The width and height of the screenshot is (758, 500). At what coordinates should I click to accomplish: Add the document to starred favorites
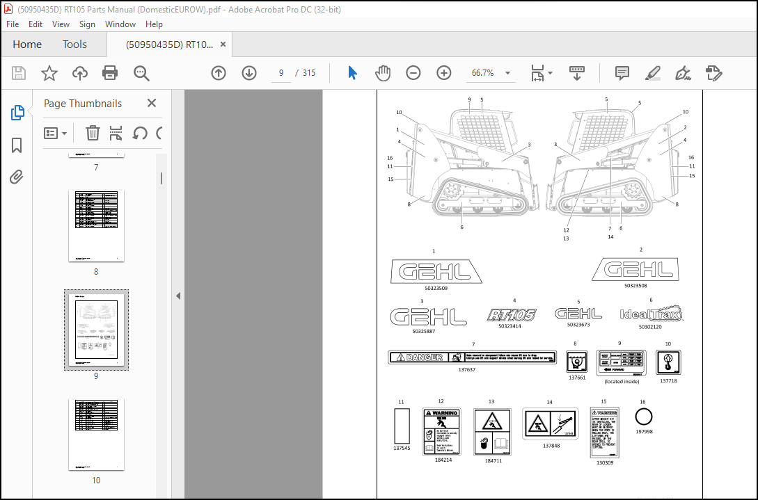coord(49,73)
